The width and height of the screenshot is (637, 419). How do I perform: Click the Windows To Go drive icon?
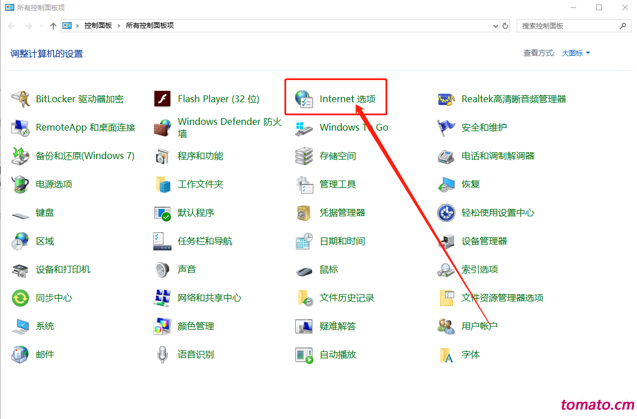coord(304,128)
